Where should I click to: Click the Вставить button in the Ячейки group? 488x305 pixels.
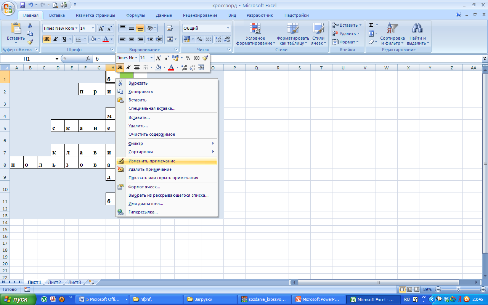[x=347, y=25]
